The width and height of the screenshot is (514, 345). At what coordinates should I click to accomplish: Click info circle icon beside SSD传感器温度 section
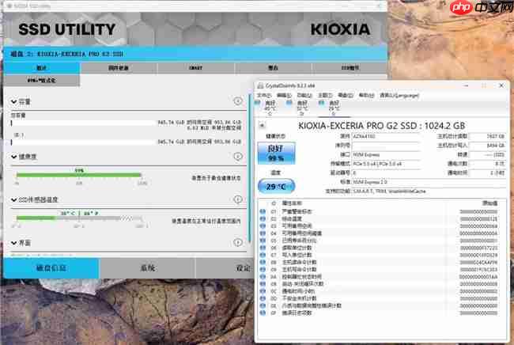coord(238,199)
